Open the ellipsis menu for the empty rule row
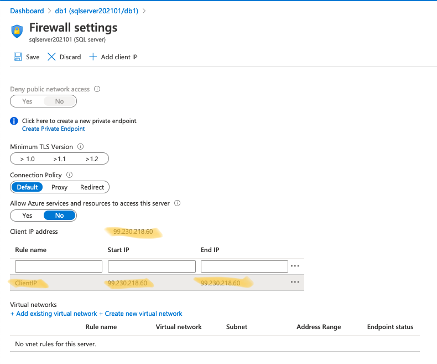This screenshot has width=437, height=364. pyautogui.click(x=295, y=266)
